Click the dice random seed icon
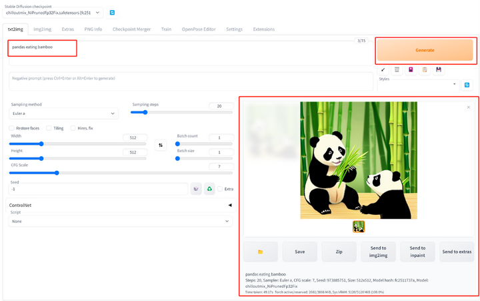Screen dimensions: 480x301 (x=196, y=189)
